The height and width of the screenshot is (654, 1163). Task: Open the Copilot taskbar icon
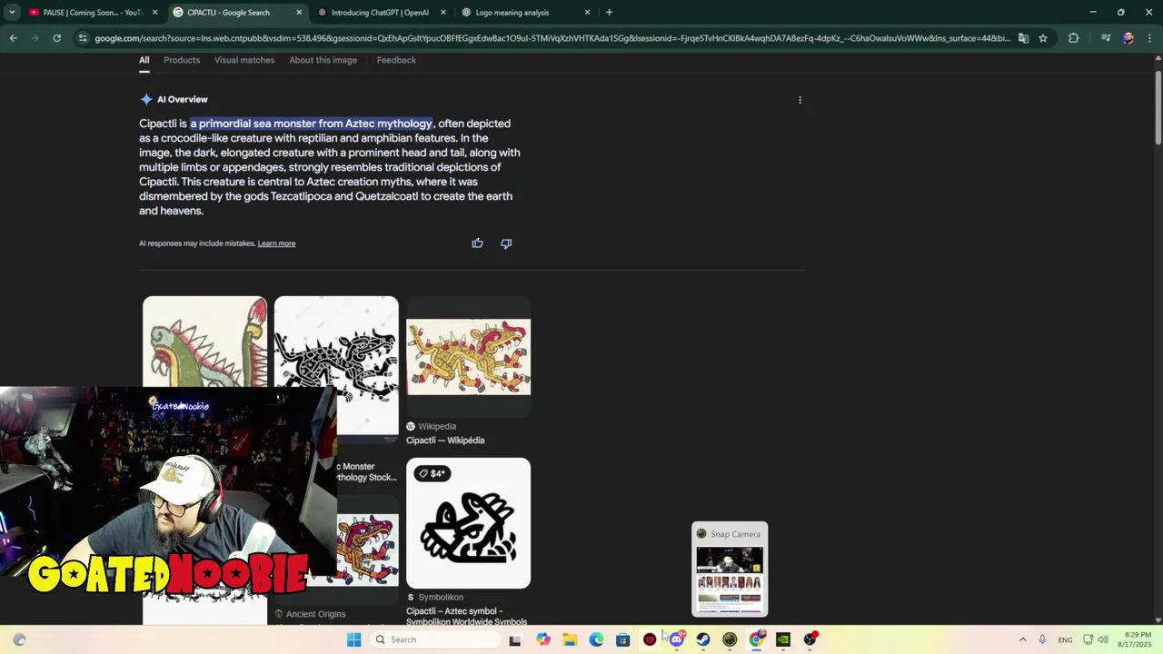click(x=543, y=639)
